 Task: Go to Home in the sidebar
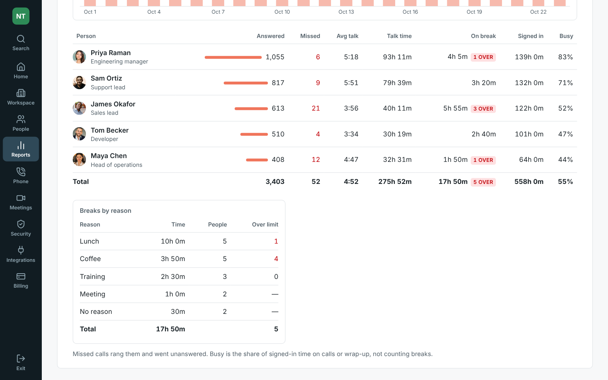(21, 71)
